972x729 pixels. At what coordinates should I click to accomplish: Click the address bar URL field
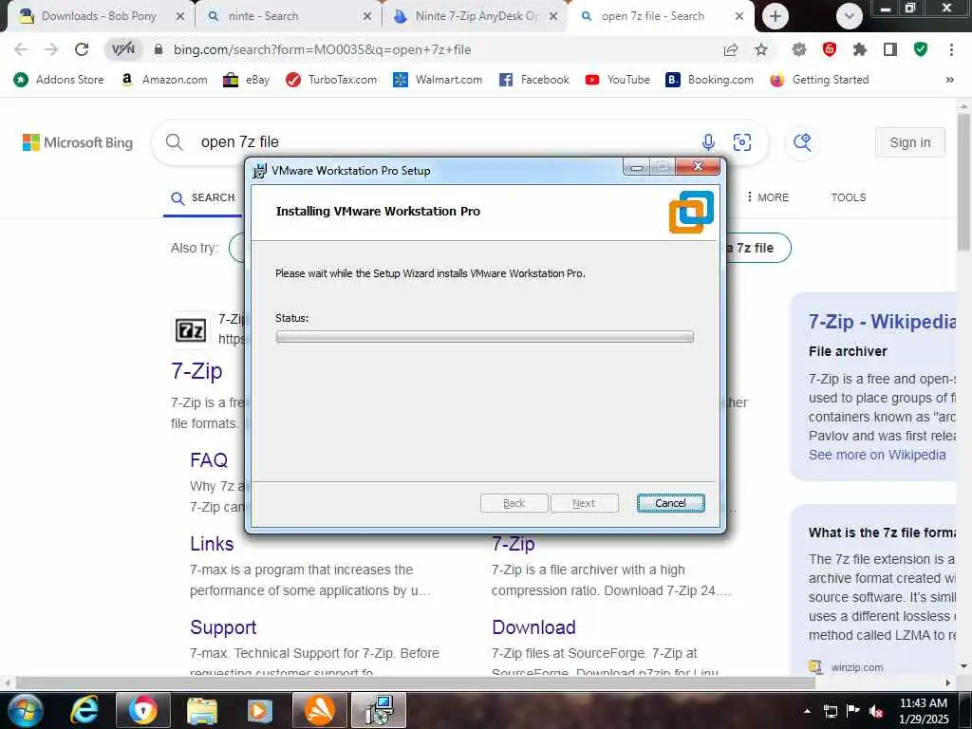[x=322, y=49]
